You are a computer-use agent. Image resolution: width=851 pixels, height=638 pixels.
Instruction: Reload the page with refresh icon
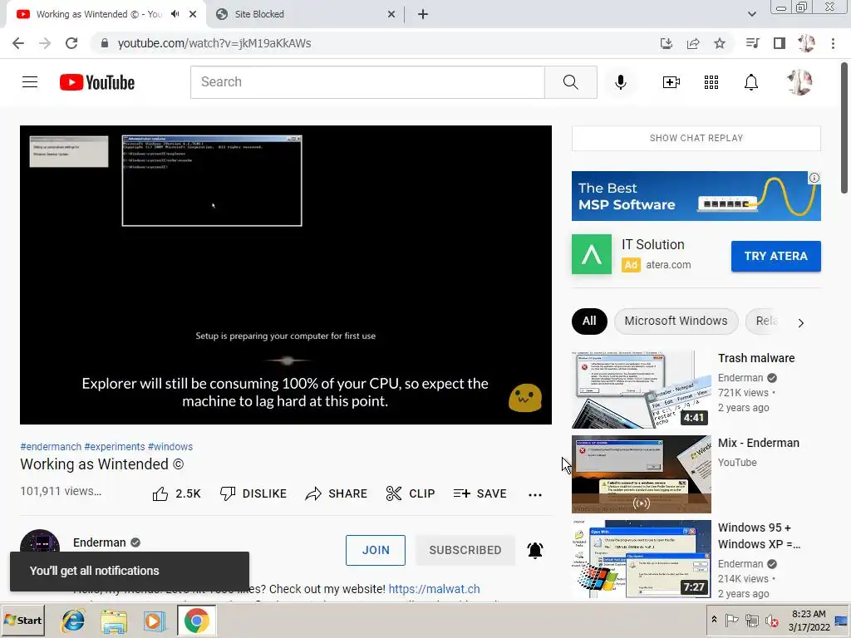click(x=71, y=43)
